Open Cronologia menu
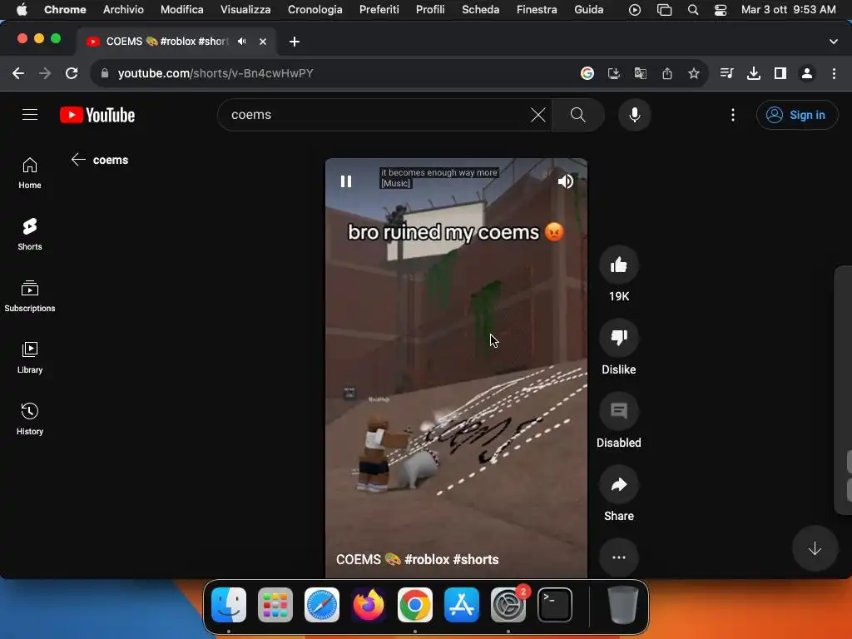Image resolution: width=852 pixels, height=639 pixels. coord(315,9)
